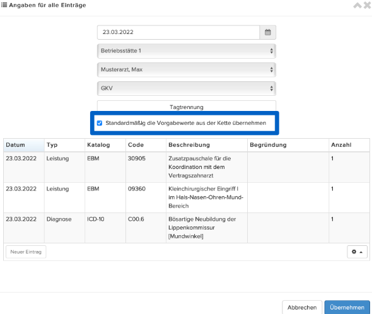Click the Anzahl value in the 30905 row
This screenshot has height=314, width=372.
click(x=349, y=167)
